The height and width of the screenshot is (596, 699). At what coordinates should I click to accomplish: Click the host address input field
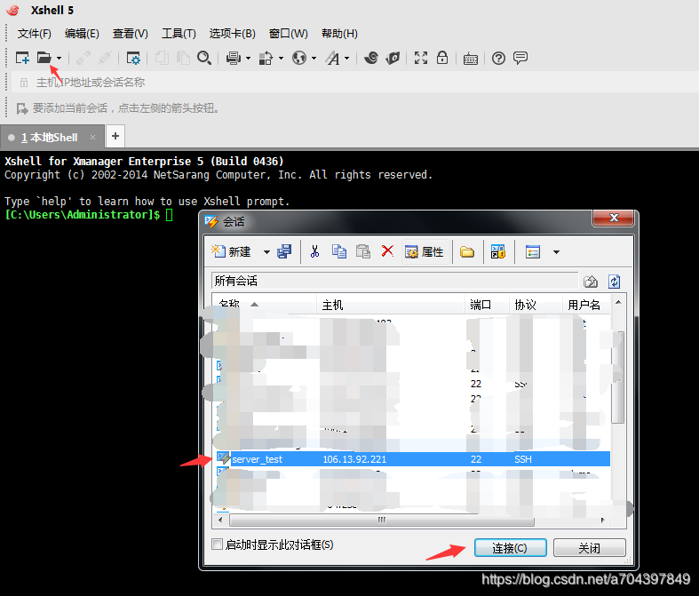(357, 83)
